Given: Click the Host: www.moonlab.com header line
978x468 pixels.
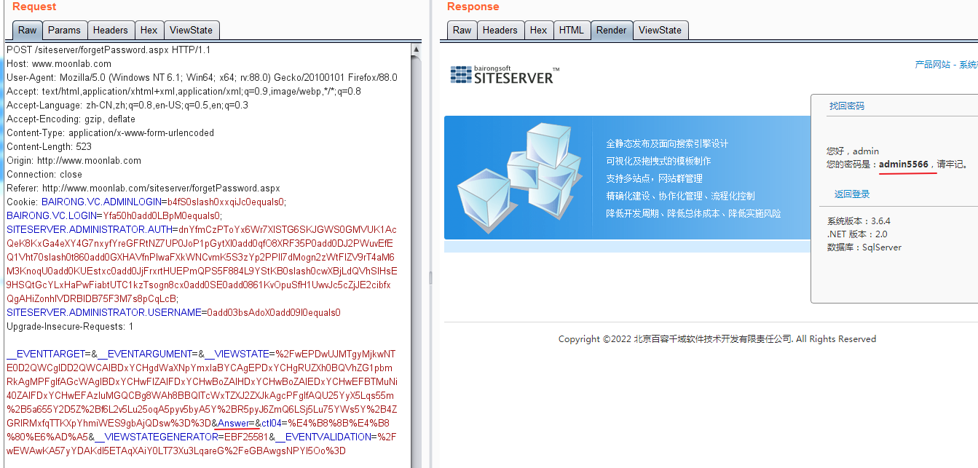Looking at the screenshot, I should point(59,63).
